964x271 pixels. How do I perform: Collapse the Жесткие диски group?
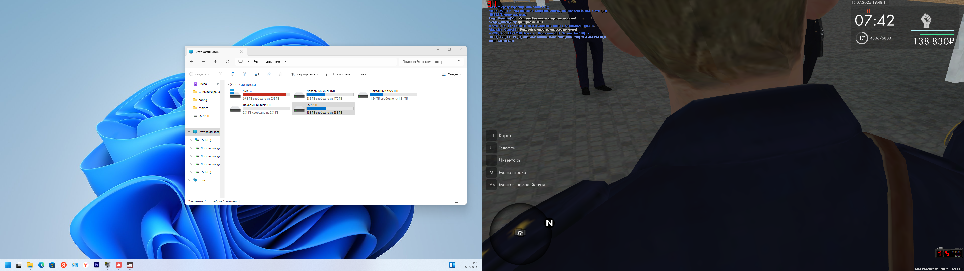(x=227, y=85)
